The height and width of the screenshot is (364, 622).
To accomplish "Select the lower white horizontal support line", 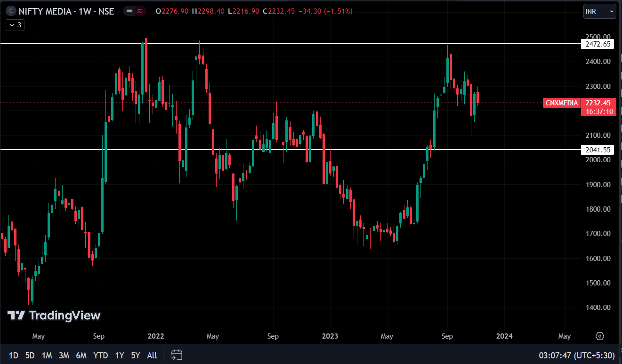I will 290,150.
